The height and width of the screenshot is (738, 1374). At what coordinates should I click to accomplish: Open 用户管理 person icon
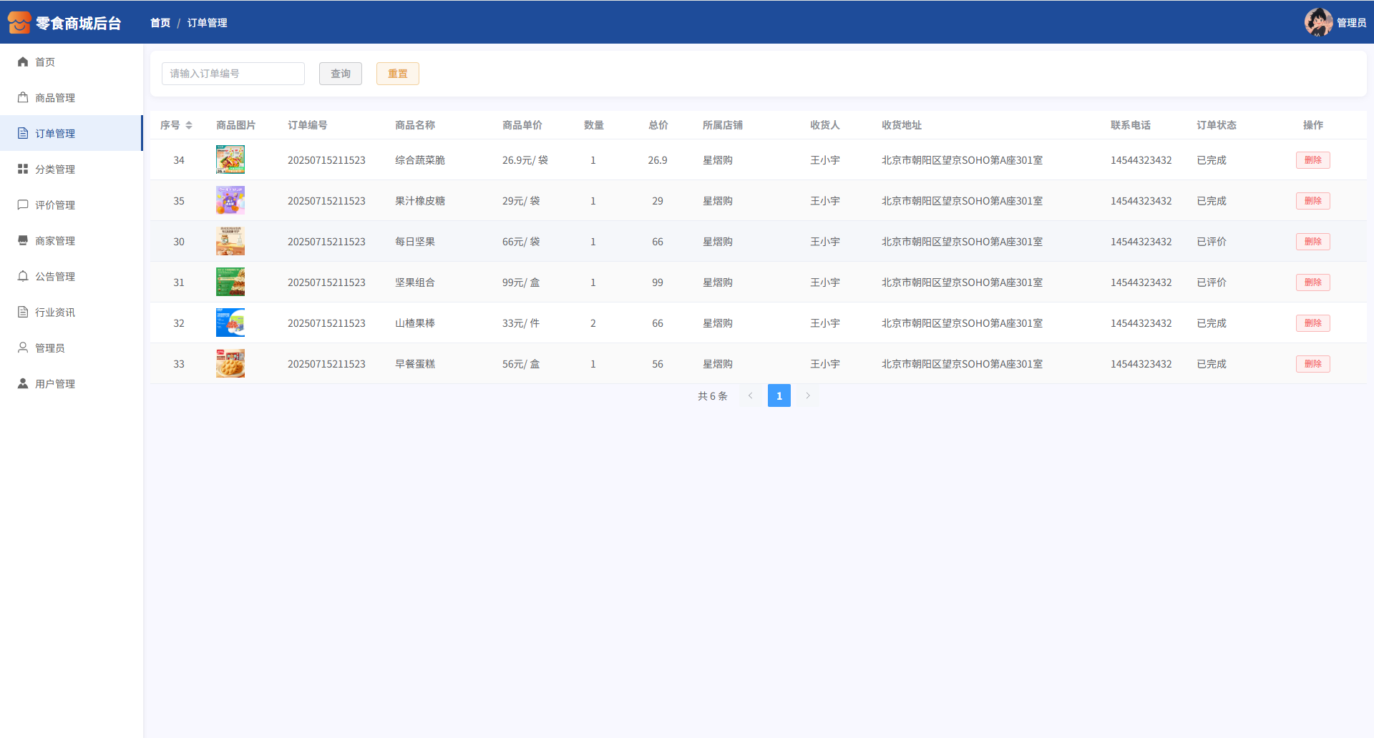coord(23,384)
